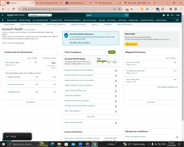Viewport: 184px width, 147px height.
Task: Open Chrome side panel icon
Action: click(x=170, y=9)
